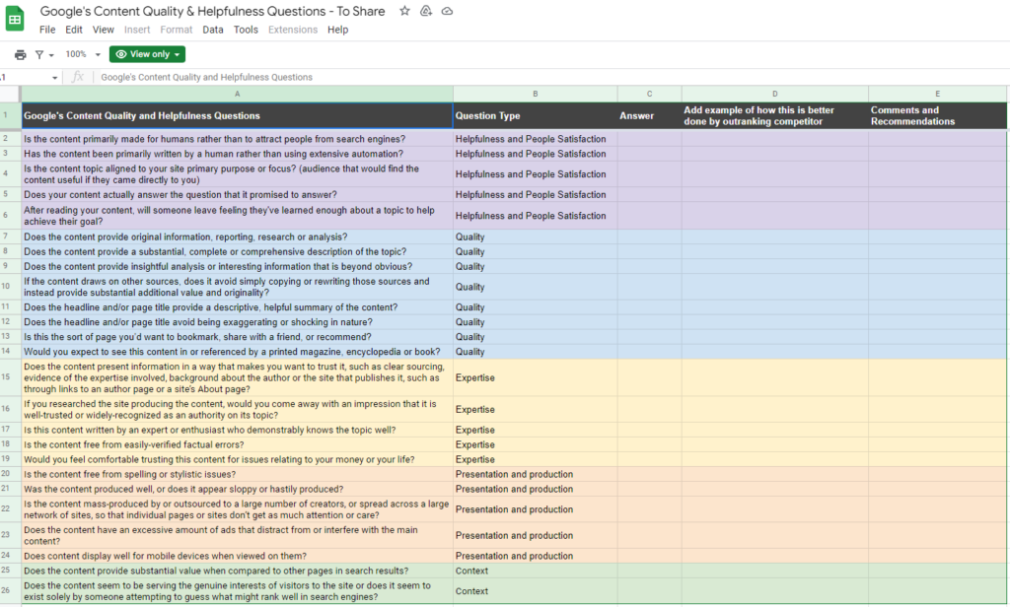Open the Tools menu
The image size is (1010, 607).
(246, 30)
